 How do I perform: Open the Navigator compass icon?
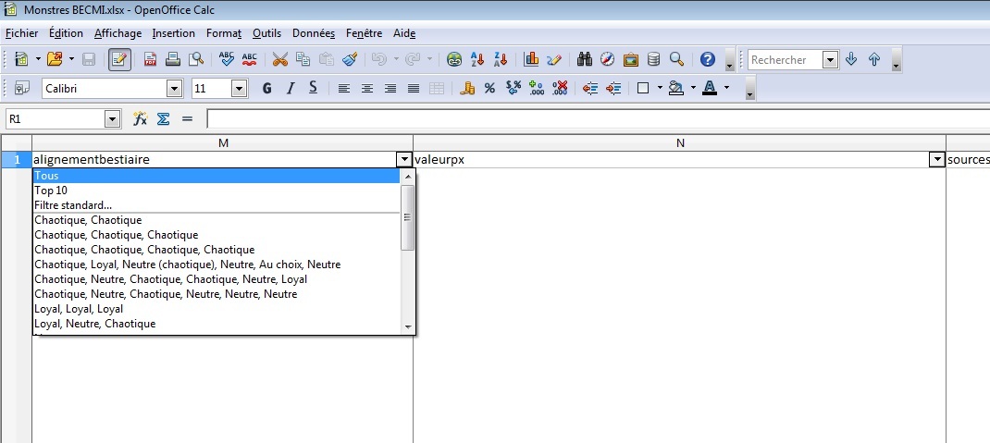pos(607,59)
